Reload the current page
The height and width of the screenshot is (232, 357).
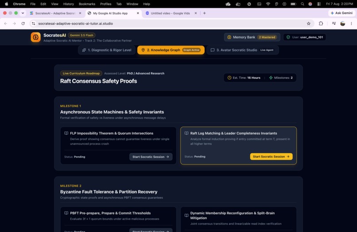click(23, 23)
